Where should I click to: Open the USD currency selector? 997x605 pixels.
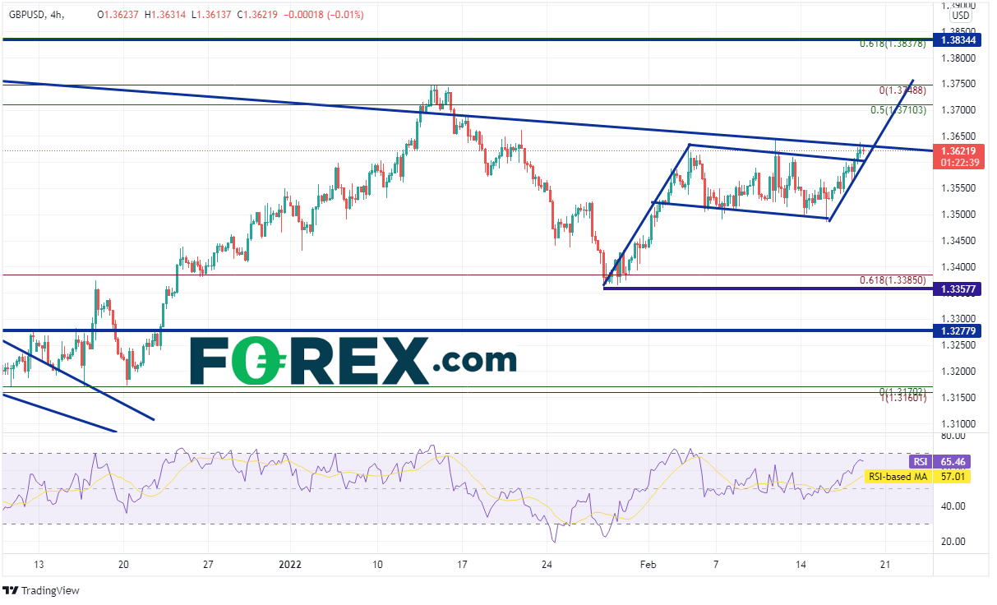[961, 15]
